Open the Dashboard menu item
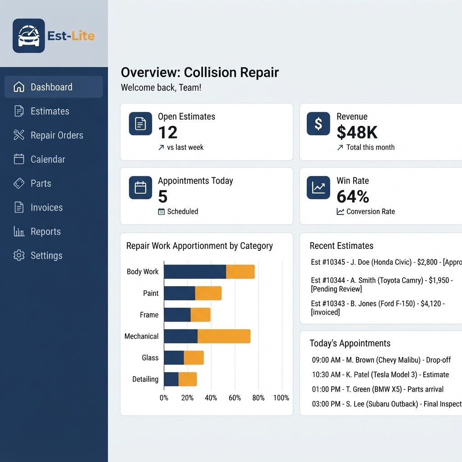The height and width of the screenshot is (462, 462). (54, 87)
